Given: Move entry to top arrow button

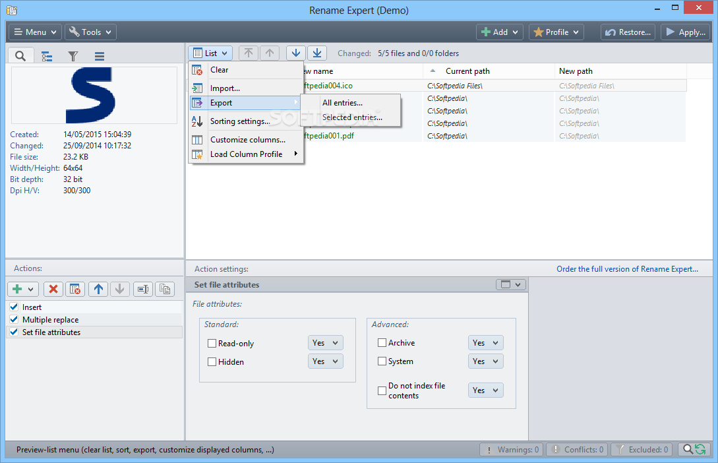Looking at the screenshot, I should (x=248, y=53).
